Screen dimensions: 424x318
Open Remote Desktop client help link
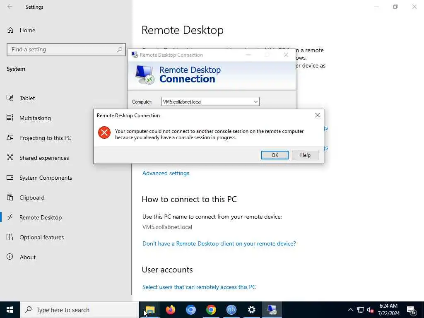pos(219,243)
